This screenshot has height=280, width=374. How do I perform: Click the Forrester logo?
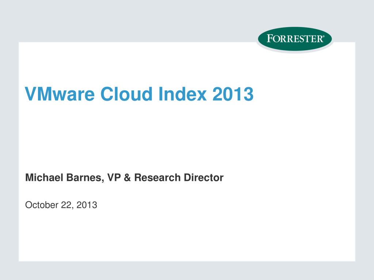295,39
